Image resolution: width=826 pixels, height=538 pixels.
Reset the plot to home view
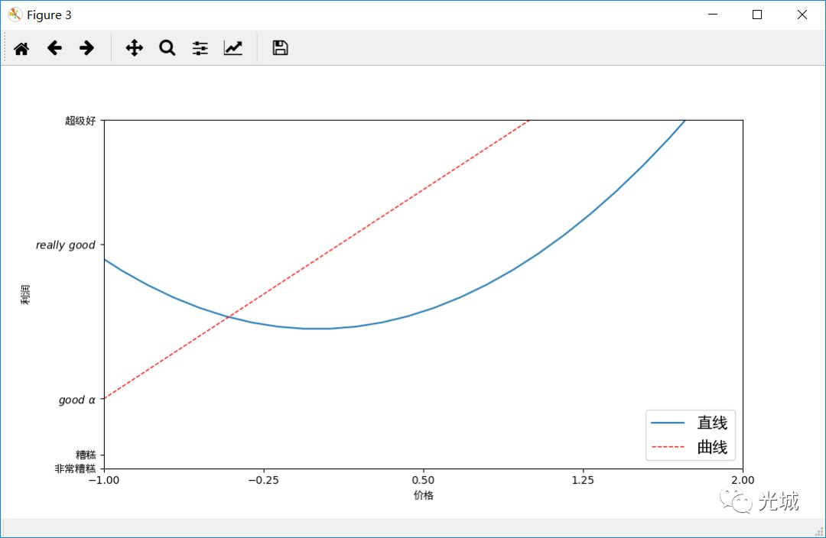[x=21, y=48]
